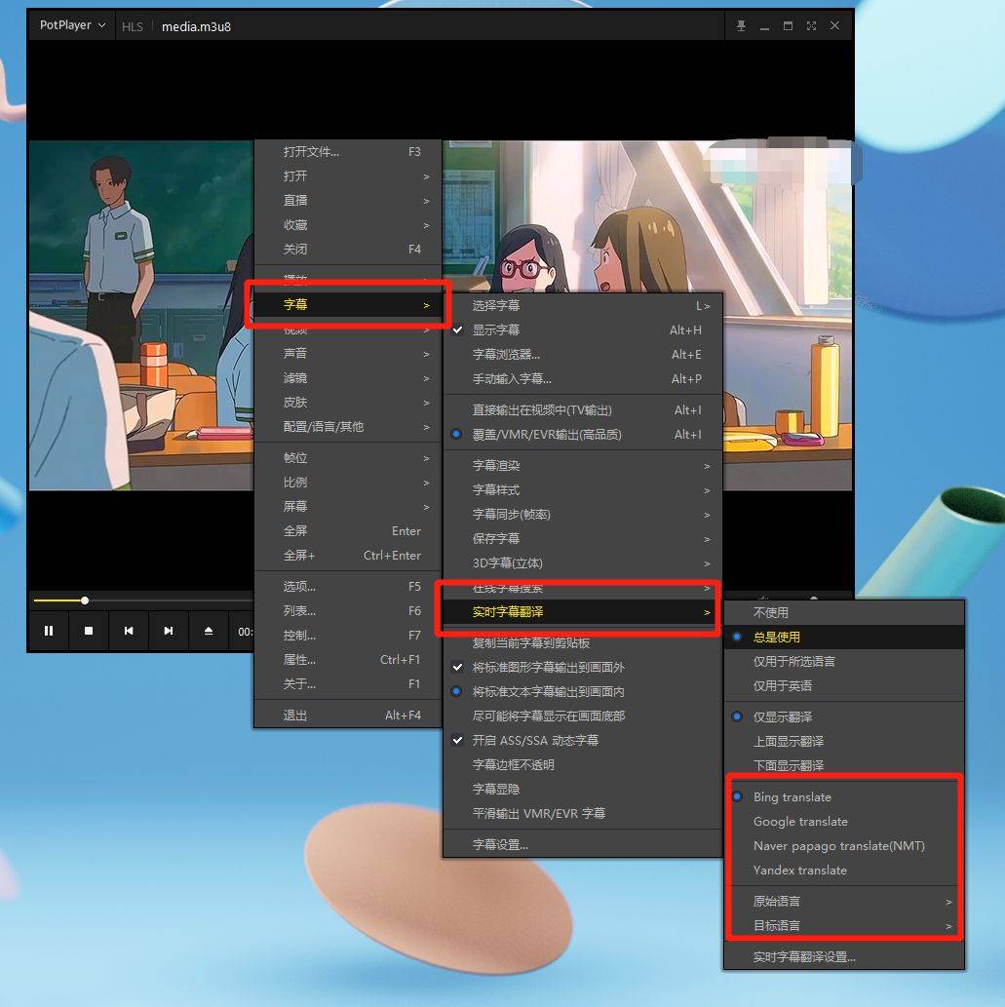Click the playback seek bar handle

85,600
